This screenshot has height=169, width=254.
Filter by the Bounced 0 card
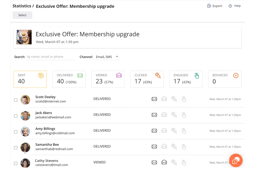[x=225, y=79]
